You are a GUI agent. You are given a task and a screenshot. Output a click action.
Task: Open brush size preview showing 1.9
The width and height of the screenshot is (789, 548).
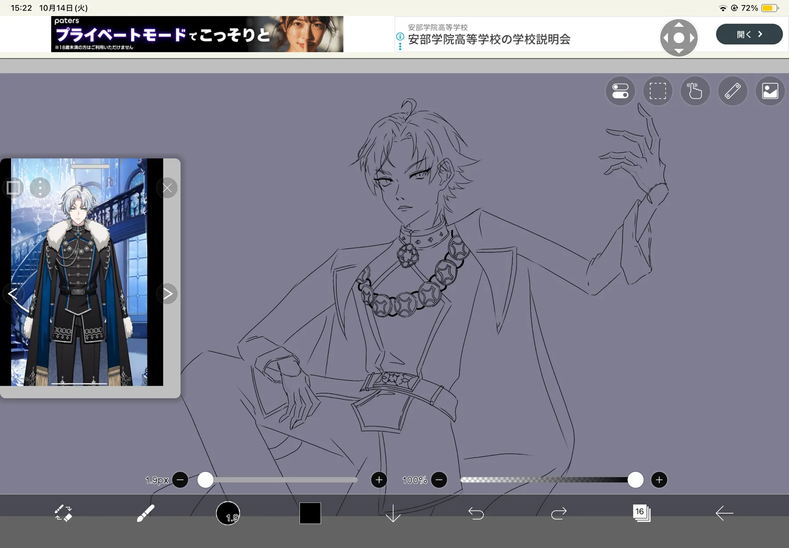(x=228, y=513)
